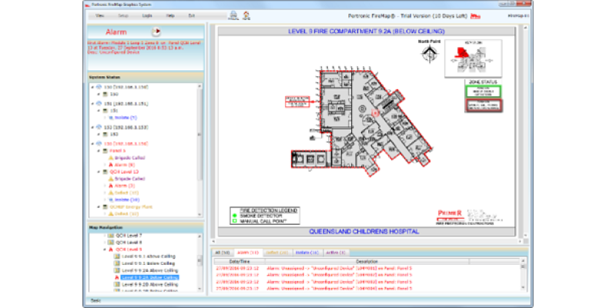Click Defect warning icon under QCHEP Energy Plant
616x308 pixels.
pyautogui.click(x=111, y=214)
